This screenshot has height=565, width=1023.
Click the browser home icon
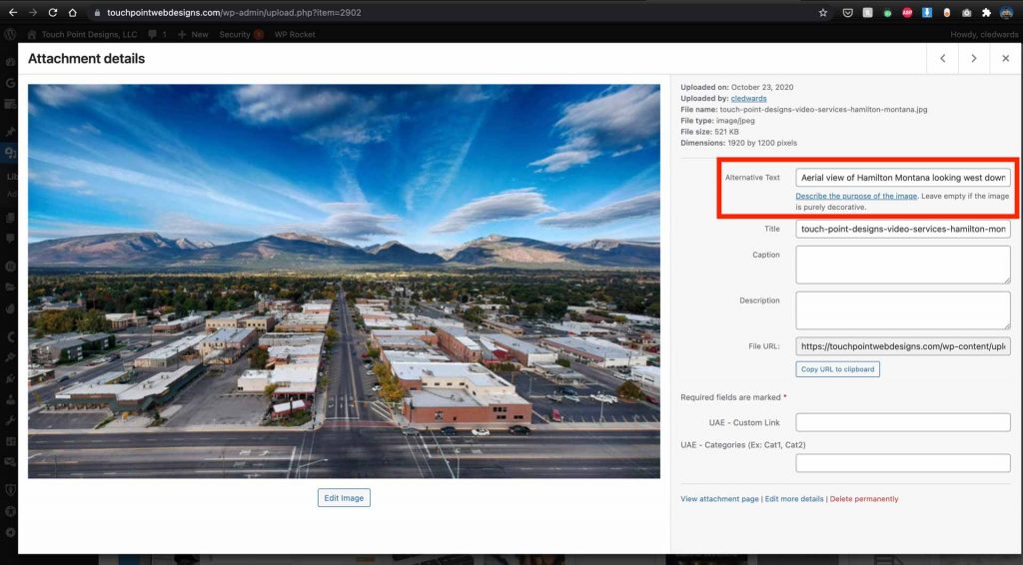click(73, 13)
